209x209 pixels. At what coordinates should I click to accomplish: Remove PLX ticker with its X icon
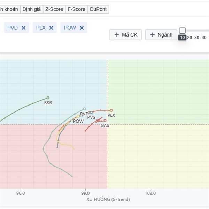[x=51, y=28]
